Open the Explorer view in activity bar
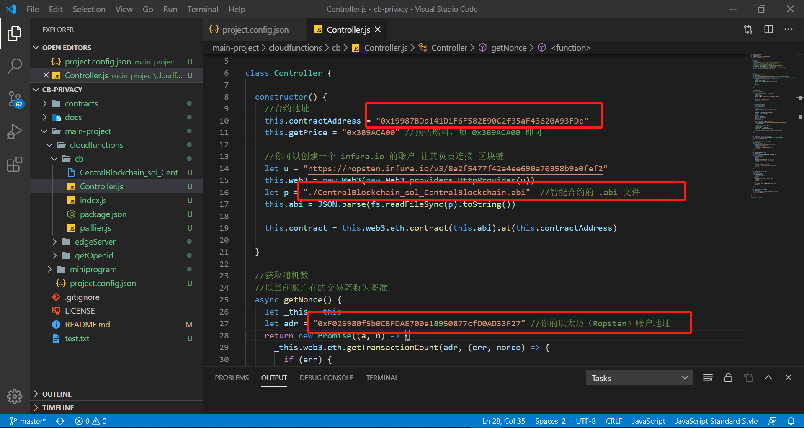Screen dimensions: 804x428 [15, 34]
